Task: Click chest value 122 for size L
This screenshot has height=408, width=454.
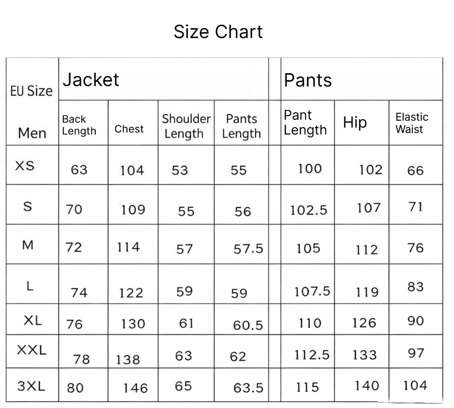Action: (131, 293)
